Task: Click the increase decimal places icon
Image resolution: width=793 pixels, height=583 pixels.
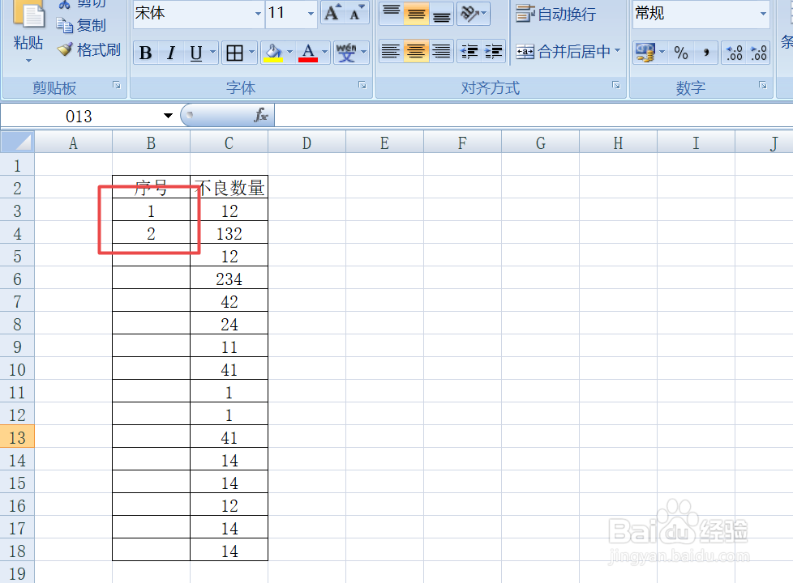Action: coord(735,53)
